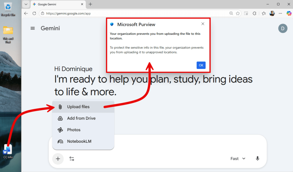Open the Extensions puzzle icon

[254, 13]
